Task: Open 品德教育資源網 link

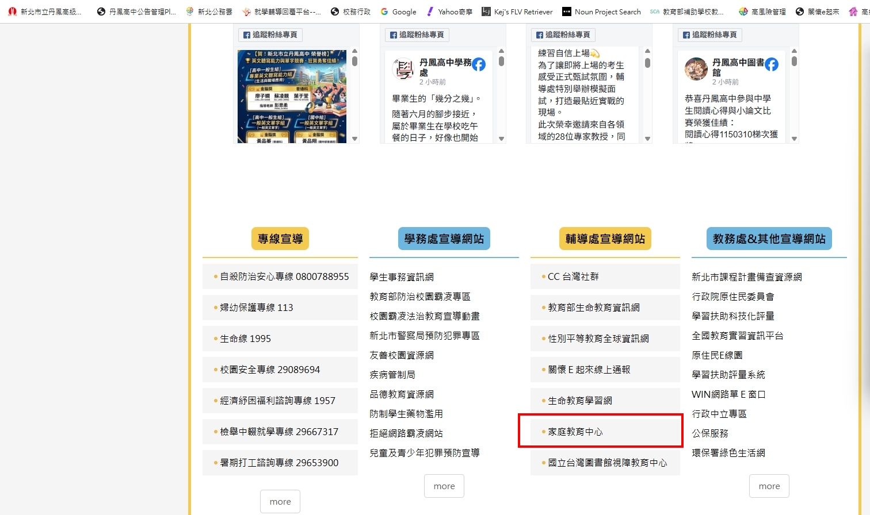Action: click(402, 394)
